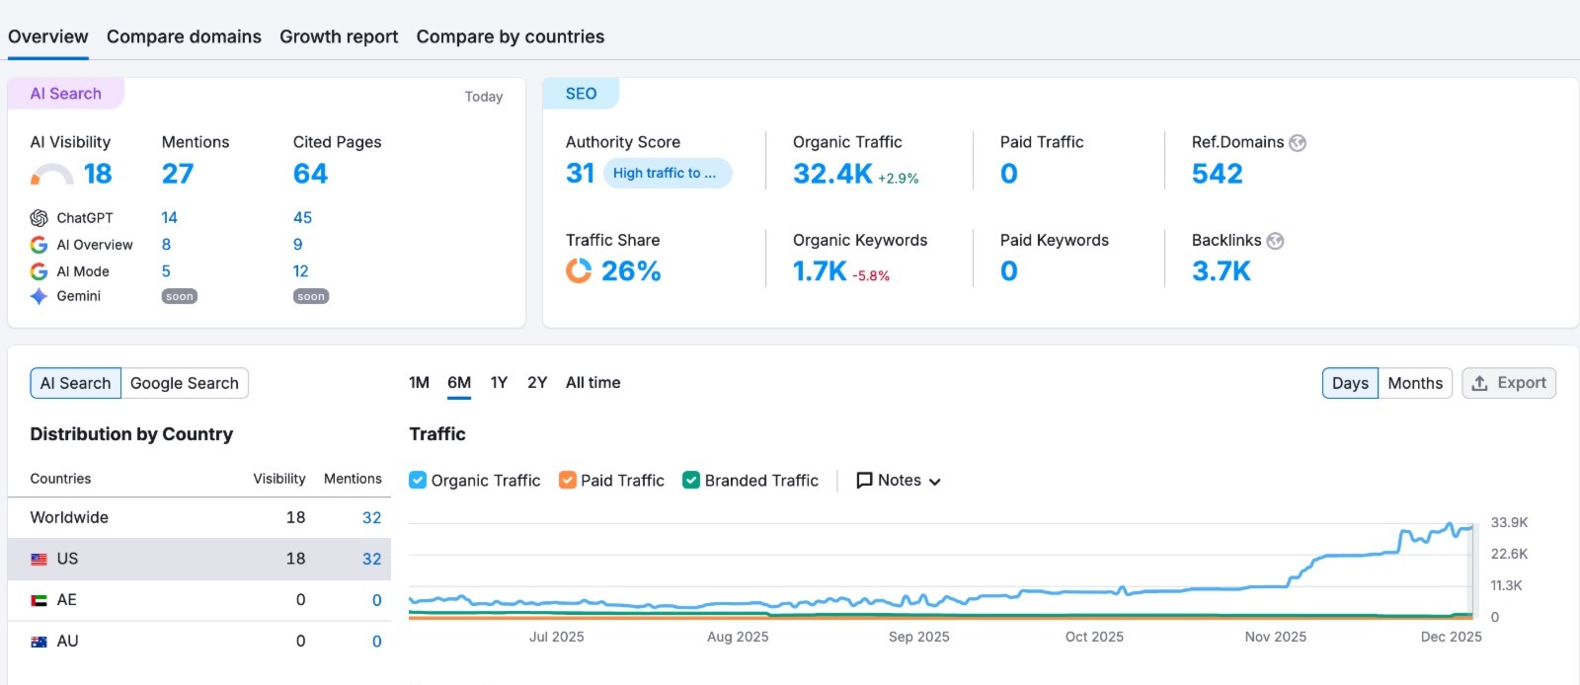Select the All time range
Screen dimensions: 1580x685
click(592, 383)
